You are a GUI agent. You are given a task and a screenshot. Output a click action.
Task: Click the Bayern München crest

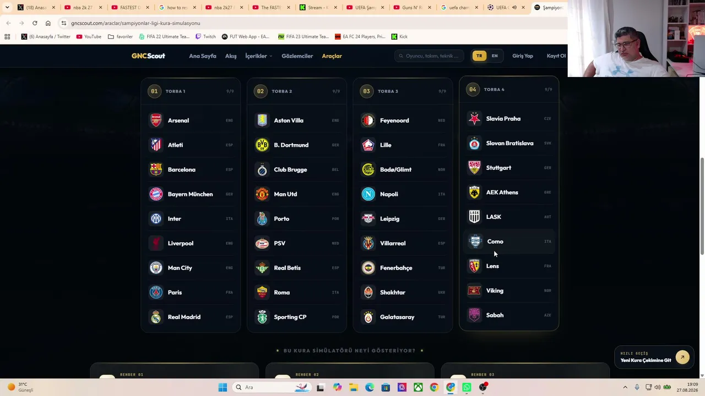[x=156, y=194]
